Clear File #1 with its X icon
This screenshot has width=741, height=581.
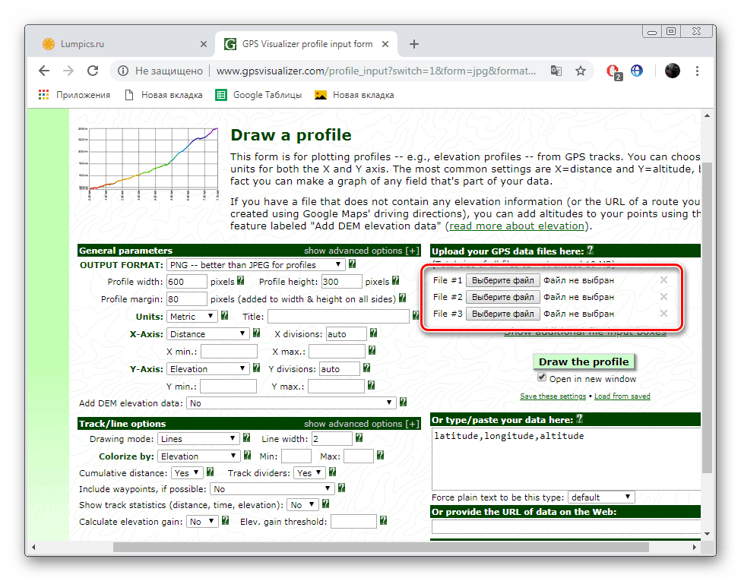[664, 280]
